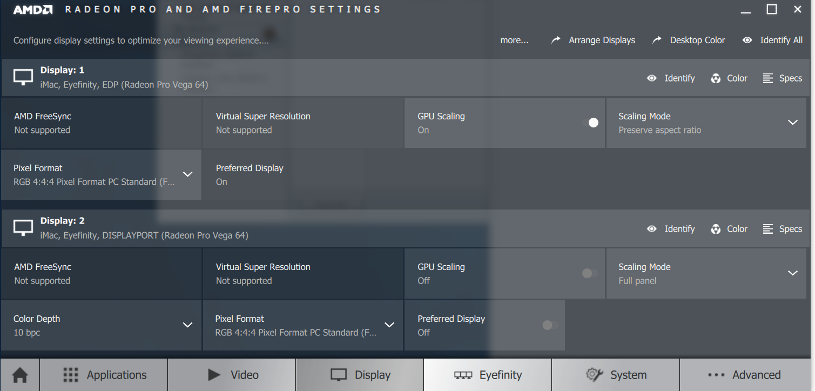
Task: Click Specs list icon for Display 2
Action: coord(768,229)
